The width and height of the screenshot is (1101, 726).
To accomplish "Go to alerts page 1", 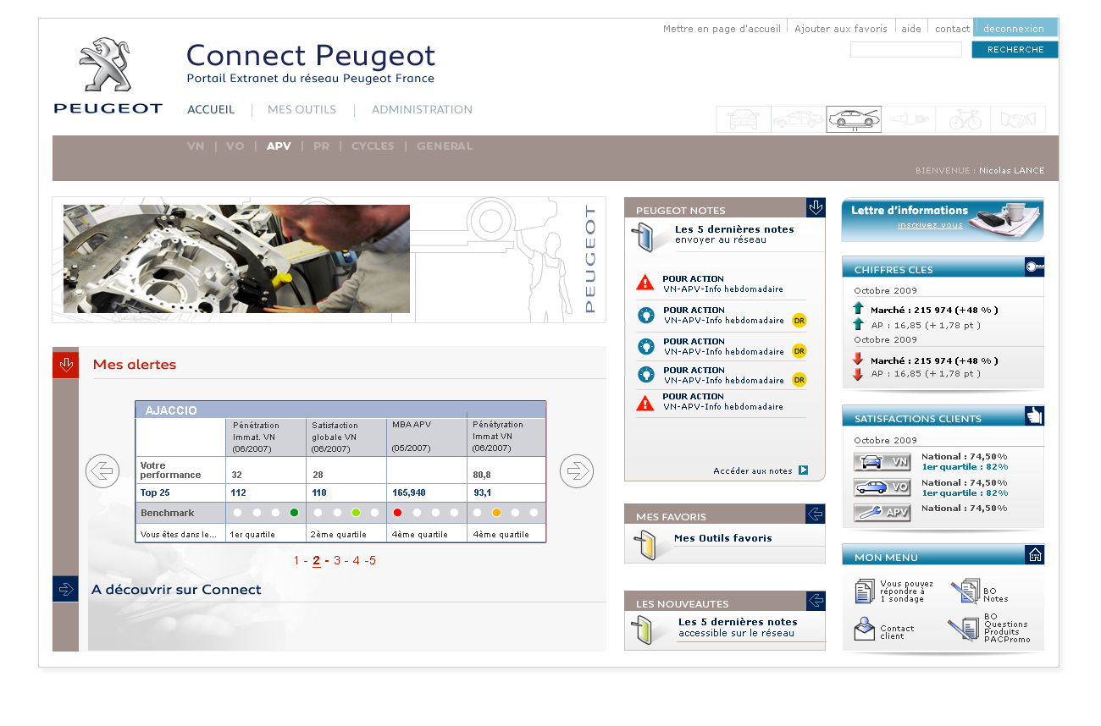I will [297, 560].
